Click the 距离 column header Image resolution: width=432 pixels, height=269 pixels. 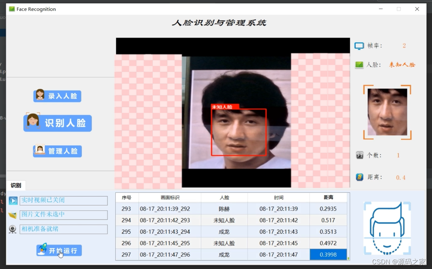pos(328,198)
